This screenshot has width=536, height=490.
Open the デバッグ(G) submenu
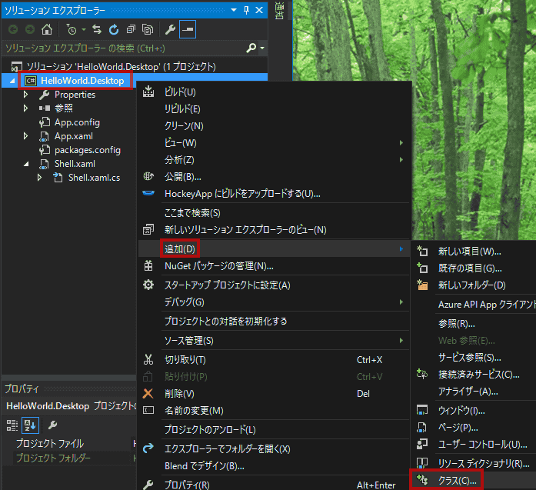coord(274,302)
